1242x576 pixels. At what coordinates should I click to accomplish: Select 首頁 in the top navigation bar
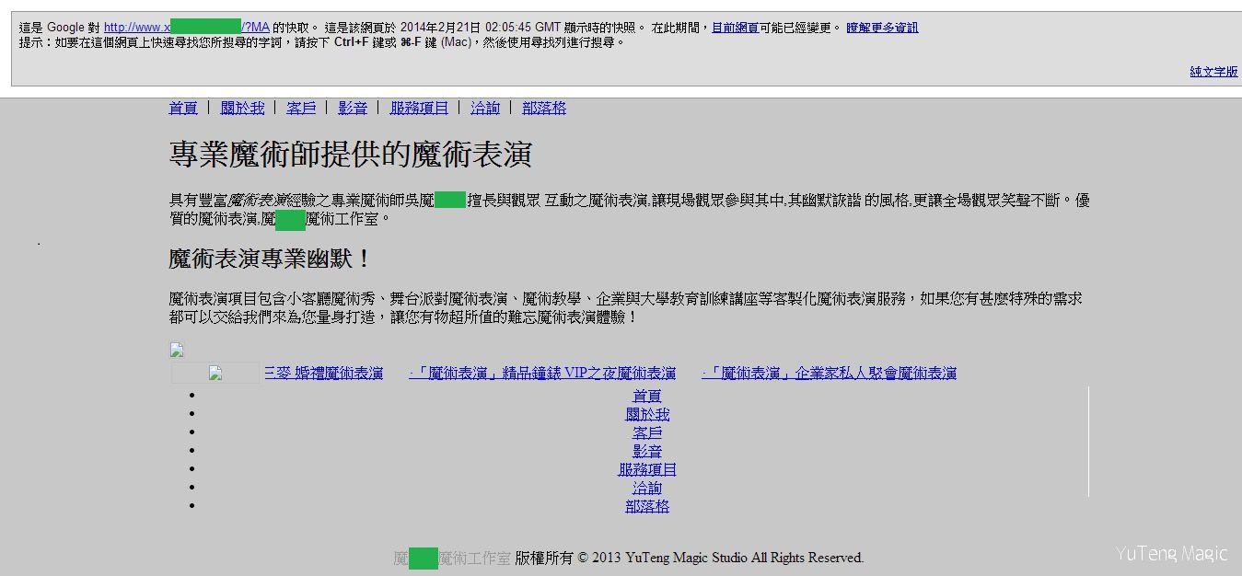coord(183,108)
